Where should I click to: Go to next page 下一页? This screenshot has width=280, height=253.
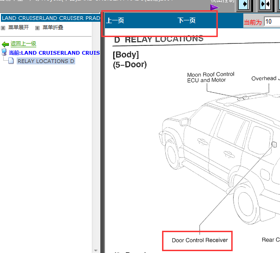(187, 20)
